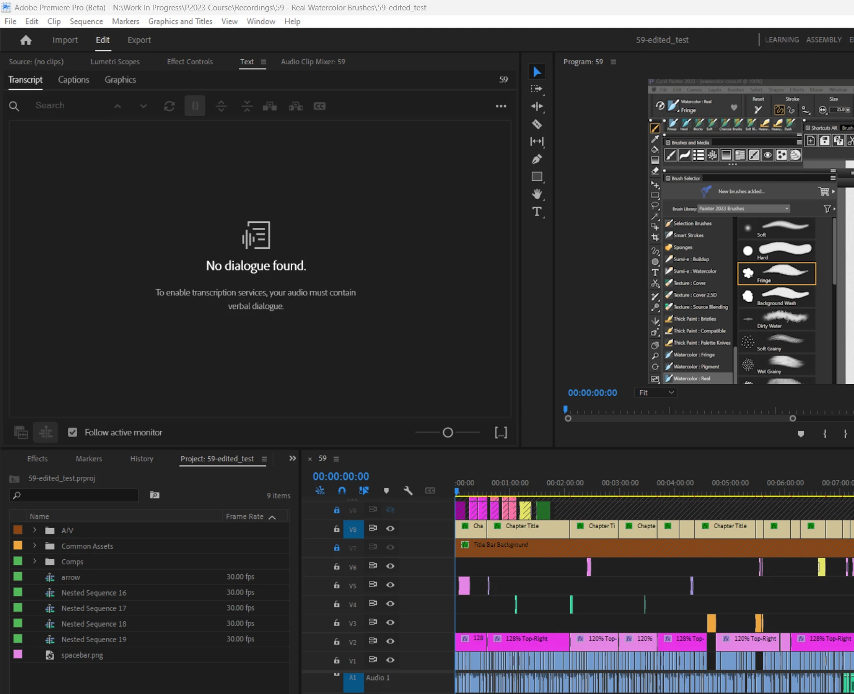Screen dimensions: 854x694
Task: Sort the project by Name column
Action: point(39,517)
